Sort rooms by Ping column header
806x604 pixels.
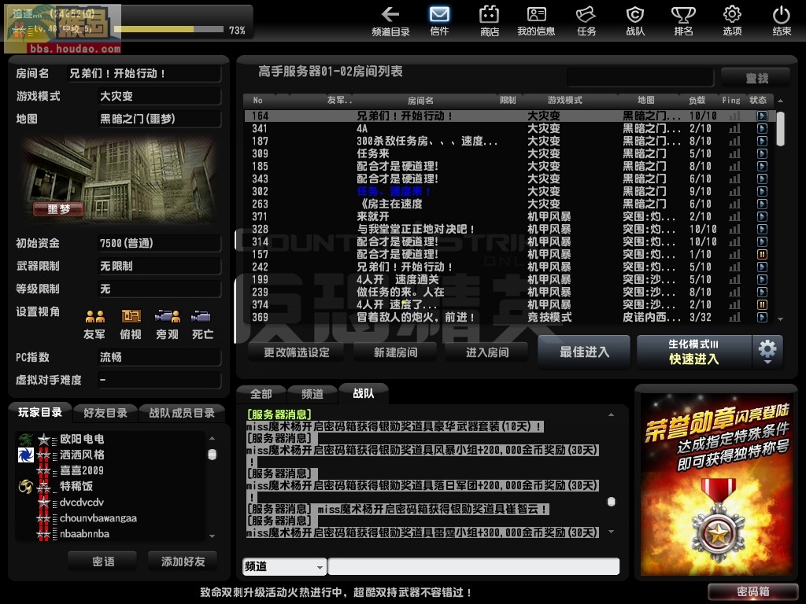731,100
